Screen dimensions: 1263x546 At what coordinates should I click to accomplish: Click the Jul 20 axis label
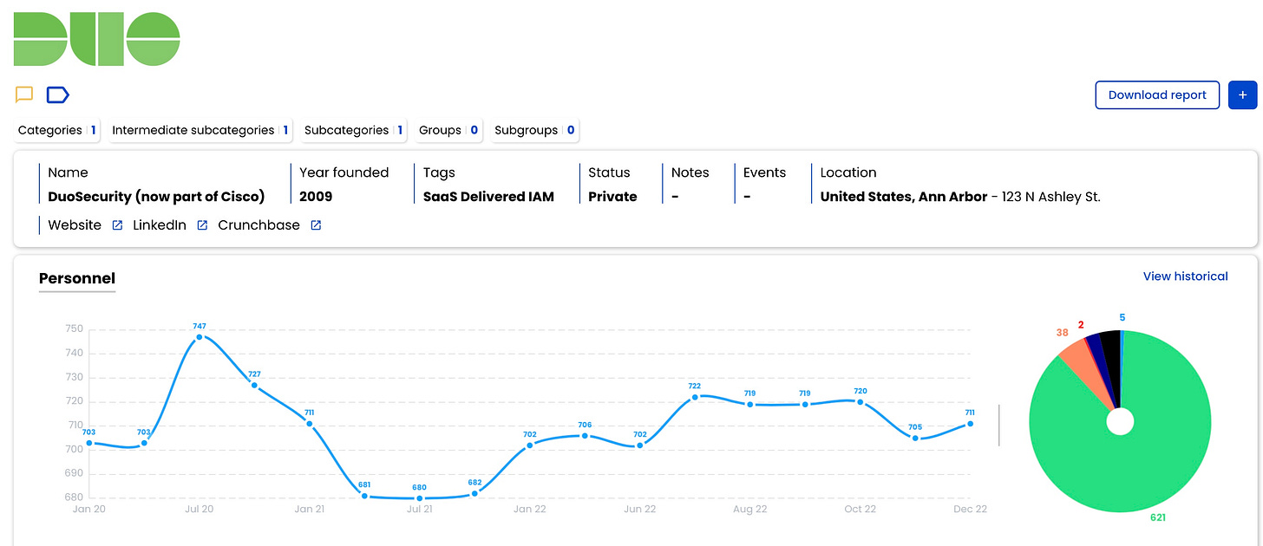(200, 510)
